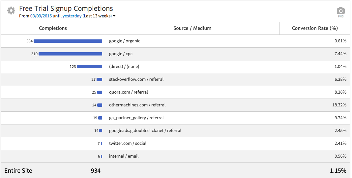Select the ga_partner_gallery / referral row
The width and height of the screenshot is (352, 178).
pyautogui.click(x=136, y=118)
